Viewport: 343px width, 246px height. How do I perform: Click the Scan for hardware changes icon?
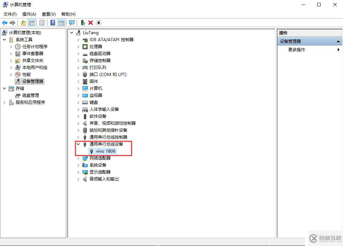[x=98, y=23]
